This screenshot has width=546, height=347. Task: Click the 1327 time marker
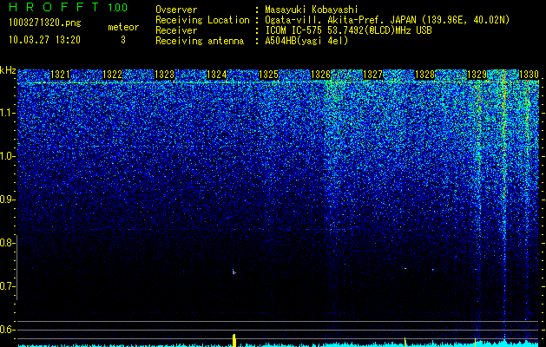coord(373,75)
